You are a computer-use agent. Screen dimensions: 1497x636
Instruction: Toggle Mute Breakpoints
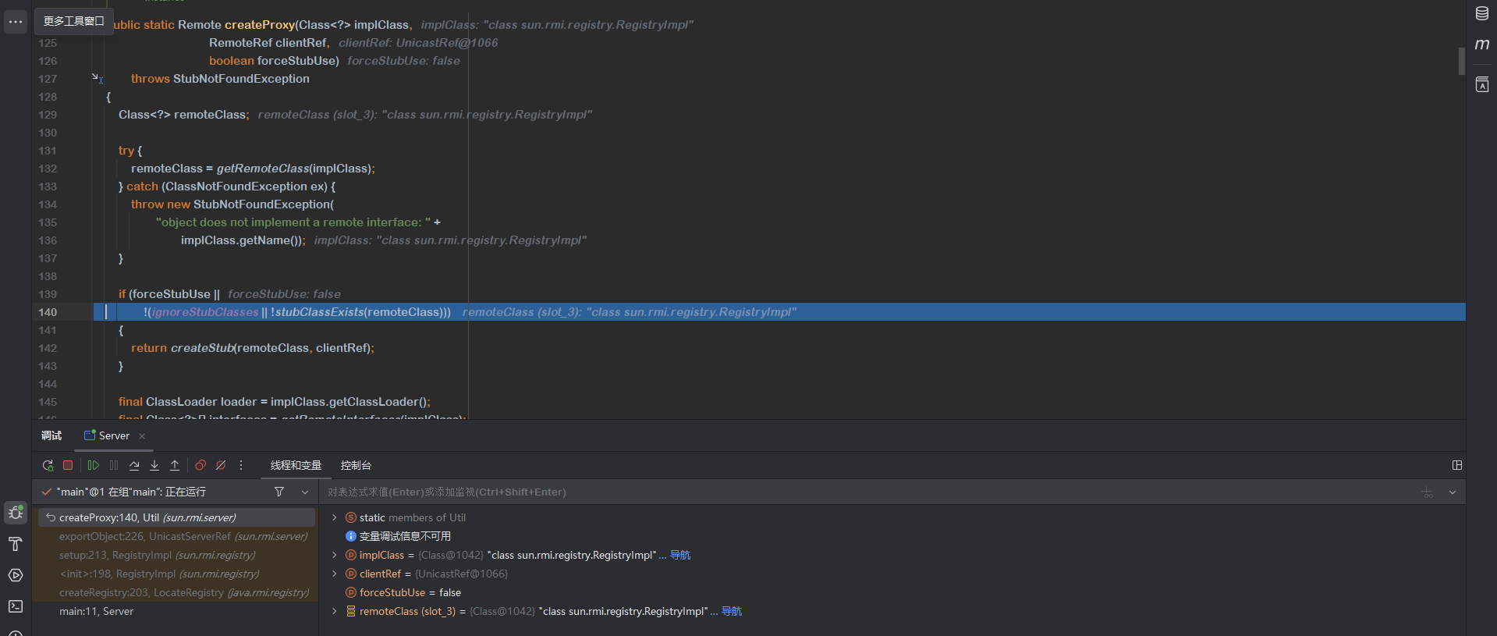[221, 465]
